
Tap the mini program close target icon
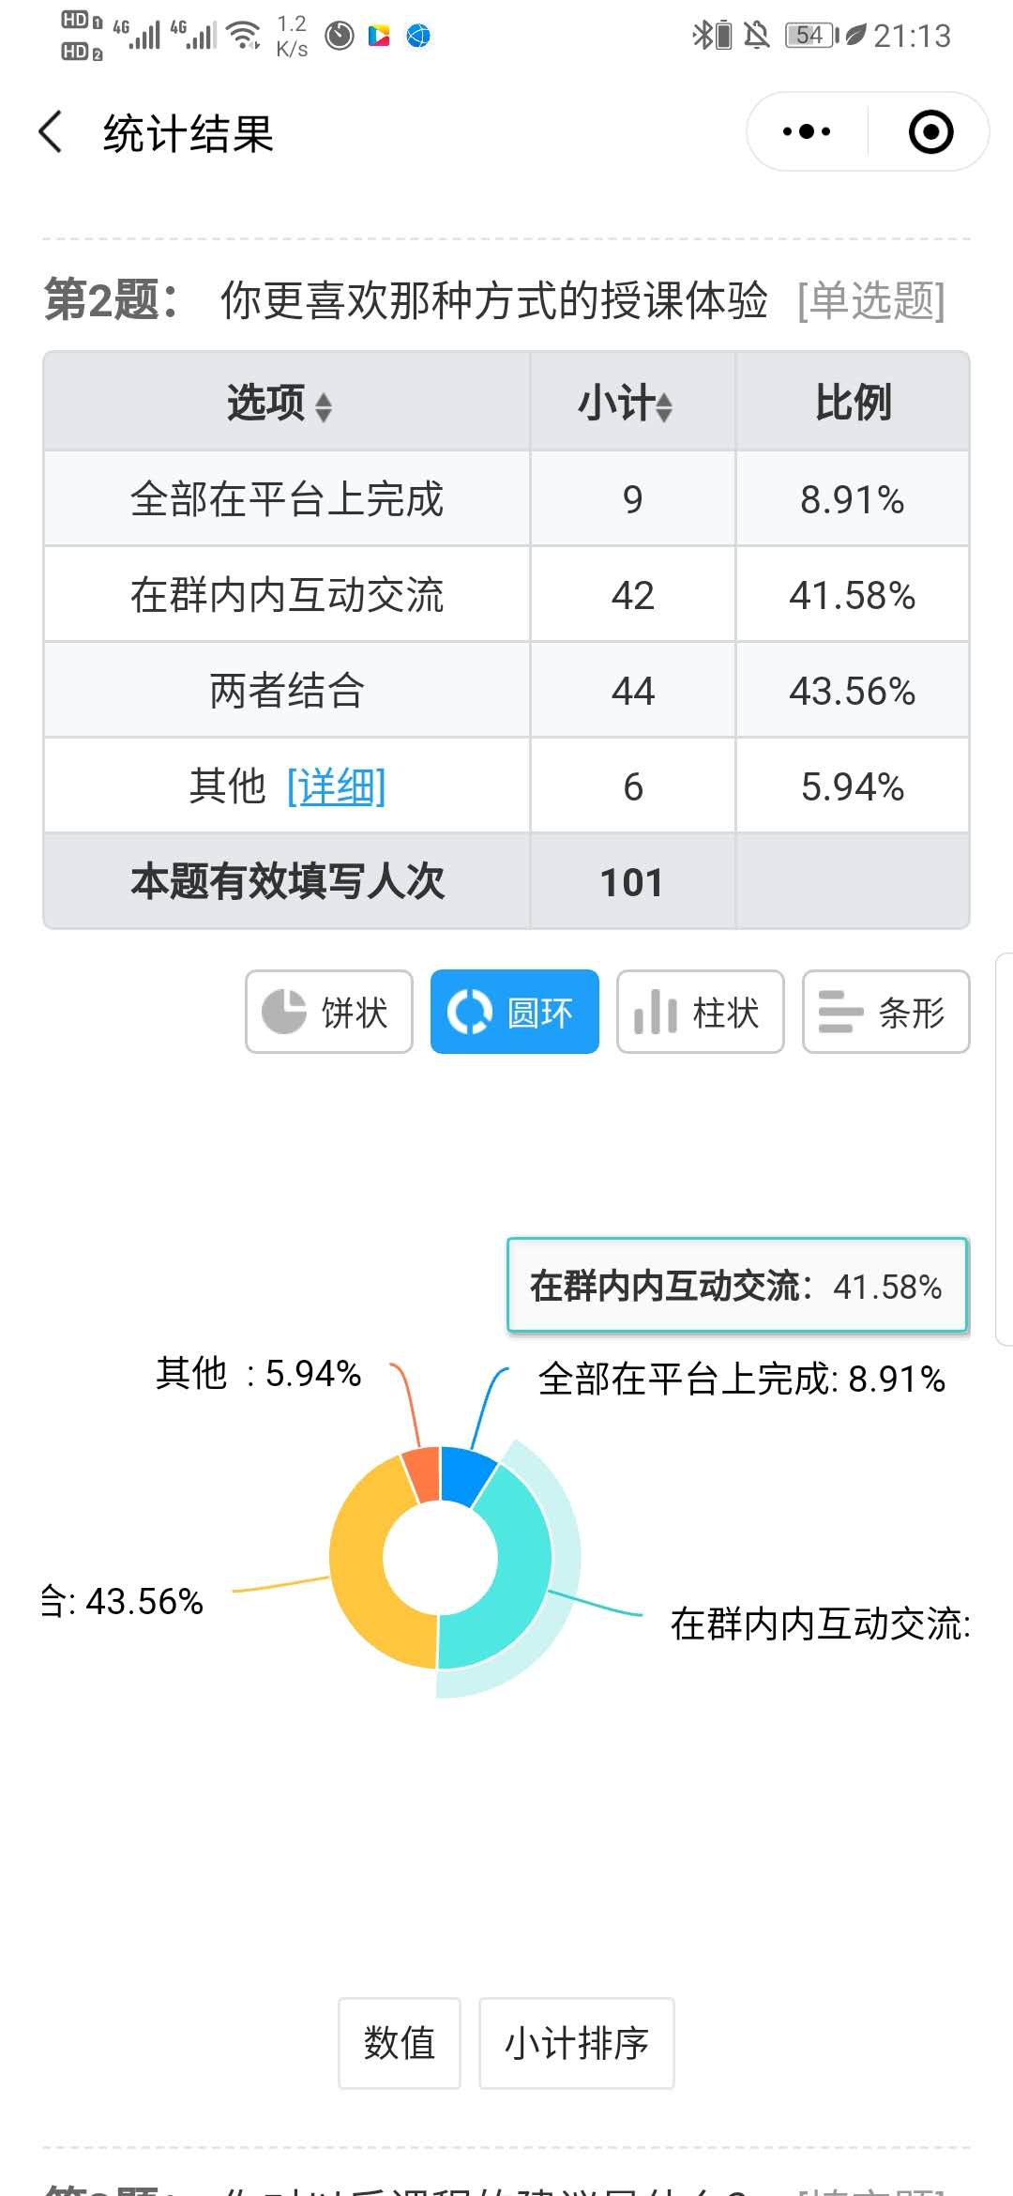click(930, 131)
